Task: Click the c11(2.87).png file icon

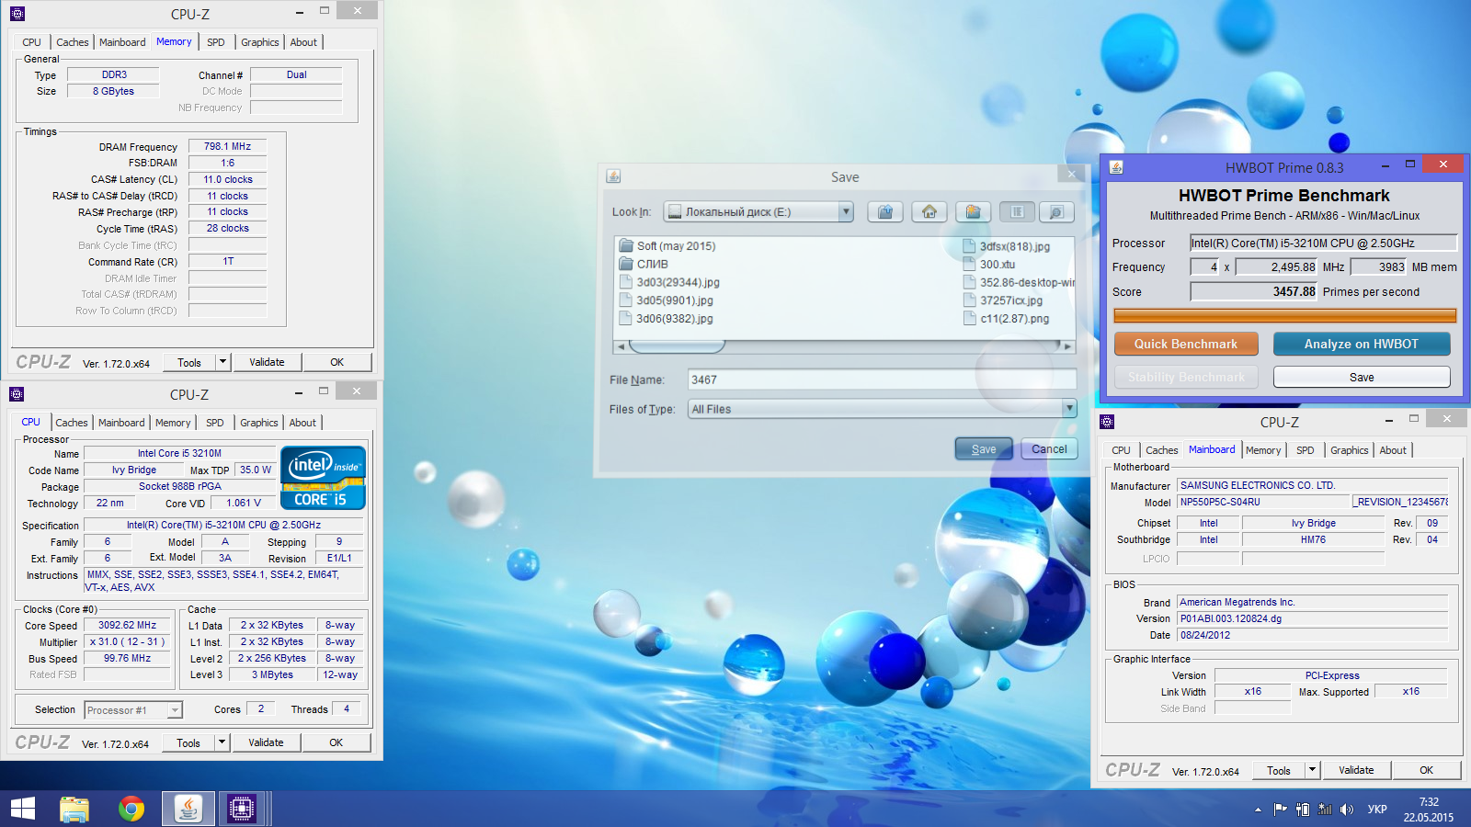Action: (x=969, y=319)
